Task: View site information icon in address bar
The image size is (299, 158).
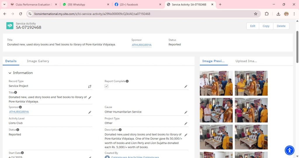Action: point(30,14)
